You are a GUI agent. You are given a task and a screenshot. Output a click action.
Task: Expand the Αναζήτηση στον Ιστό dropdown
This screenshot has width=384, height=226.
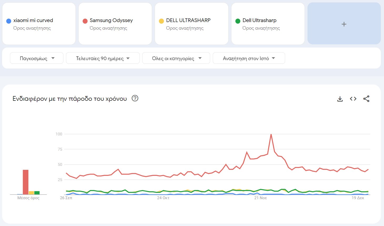(249, 58)
